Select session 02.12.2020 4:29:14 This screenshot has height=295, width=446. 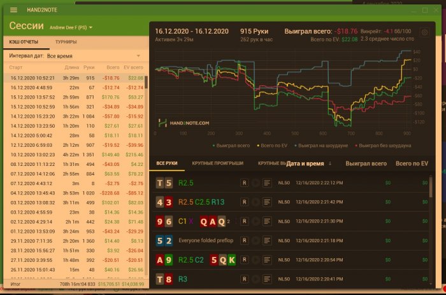(75, 222)
